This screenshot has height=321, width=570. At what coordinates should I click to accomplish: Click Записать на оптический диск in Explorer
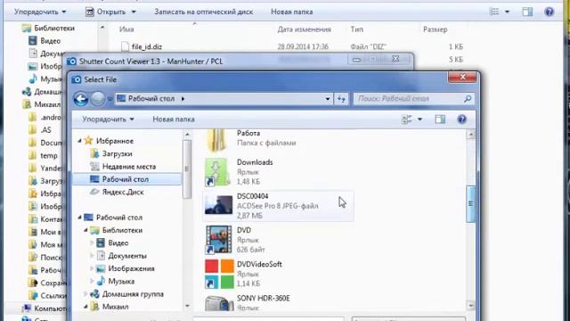204,12
